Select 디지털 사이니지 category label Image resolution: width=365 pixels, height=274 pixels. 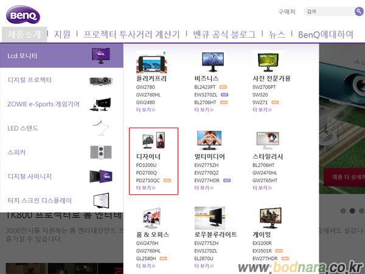30,176
